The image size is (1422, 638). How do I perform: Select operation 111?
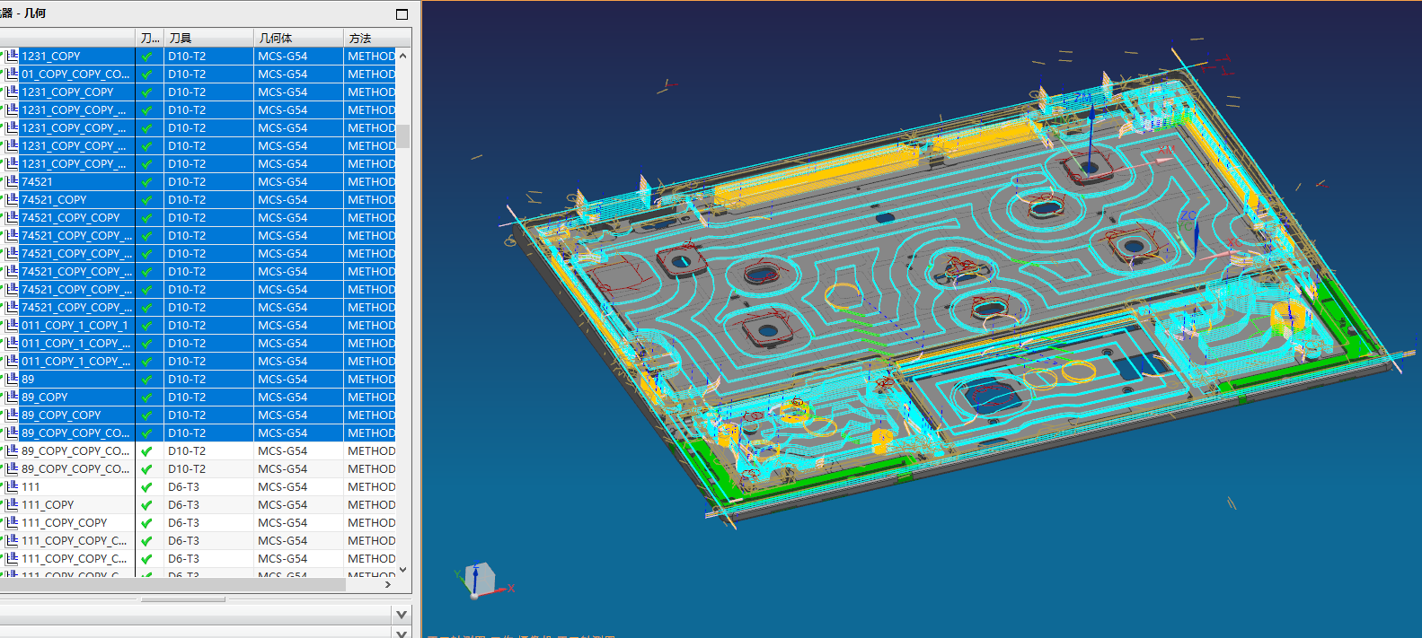click(x=31, y=486)
